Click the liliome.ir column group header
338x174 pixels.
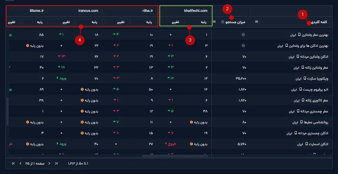coord(37,11)
